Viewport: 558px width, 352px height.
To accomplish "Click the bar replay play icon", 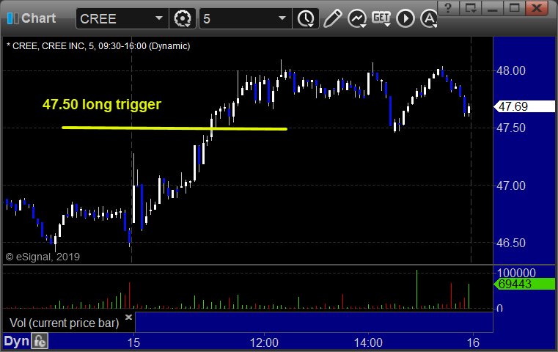I will (x=405, y=18).
